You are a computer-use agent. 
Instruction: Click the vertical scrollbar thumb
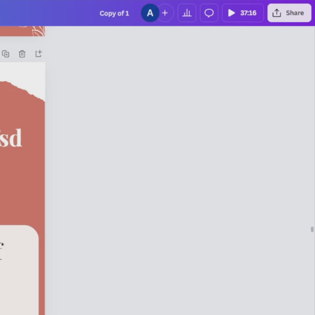(x=312, y=229)
